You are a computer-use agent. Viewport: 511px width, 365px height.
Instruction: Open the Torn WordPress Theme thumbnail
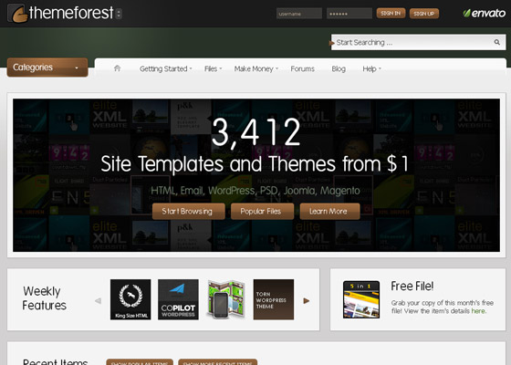tap(274, 299)
